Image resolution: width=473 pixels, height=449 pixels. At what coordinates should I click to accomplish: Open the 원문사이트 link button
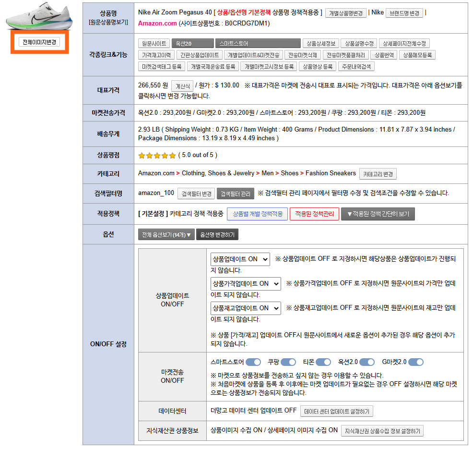click(154, 43)
